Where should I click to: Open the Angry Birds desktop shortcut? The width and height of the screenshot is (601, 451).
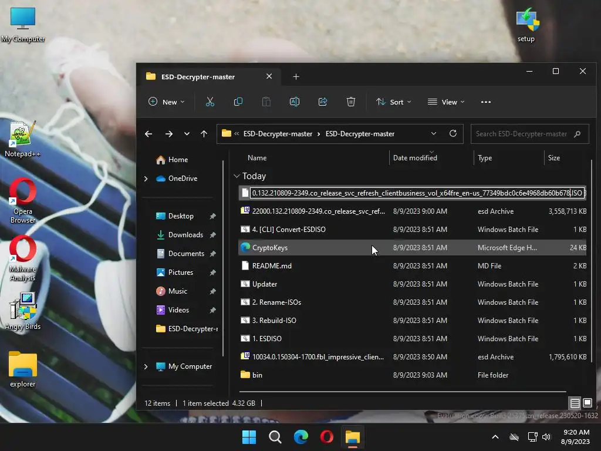tap(23, 311)
